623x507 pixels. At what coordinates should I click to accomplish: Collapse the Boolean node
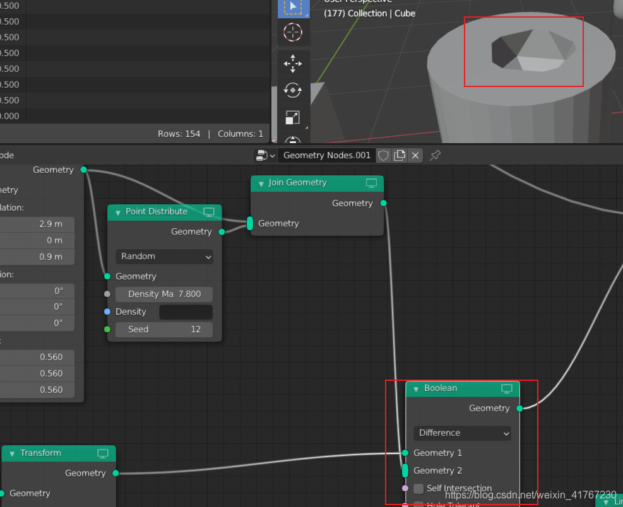pos(416,389)
